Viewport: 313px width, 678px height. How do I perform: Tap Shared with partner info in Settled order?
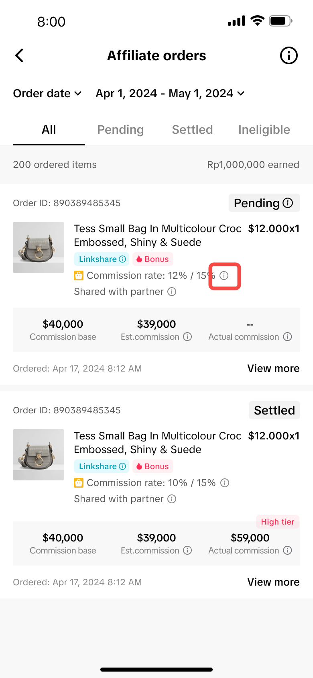(x=172, y=499)
